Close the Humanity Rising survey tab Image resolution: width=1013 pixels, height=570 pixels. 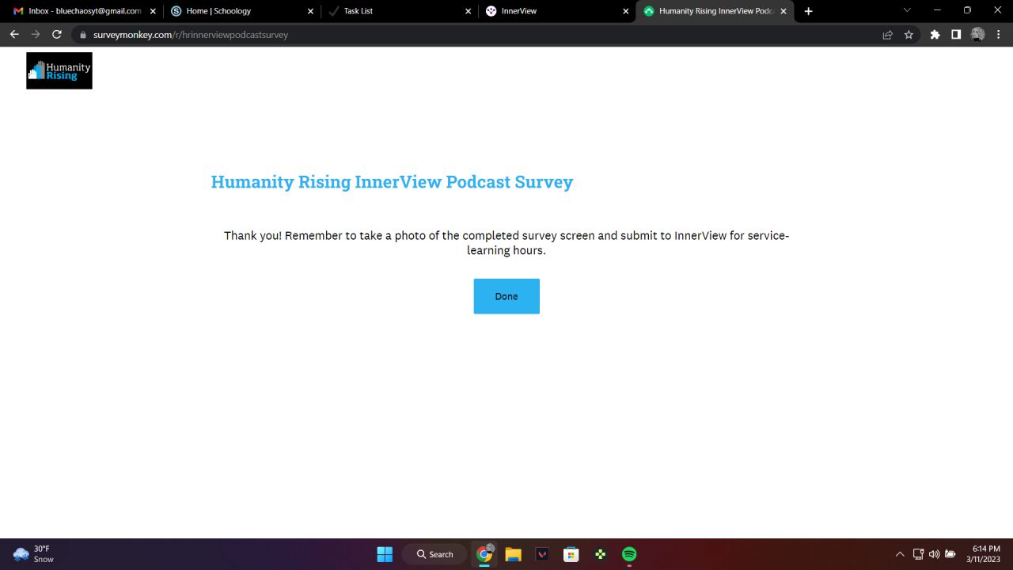pyautogui.click(x=783, y=11)
